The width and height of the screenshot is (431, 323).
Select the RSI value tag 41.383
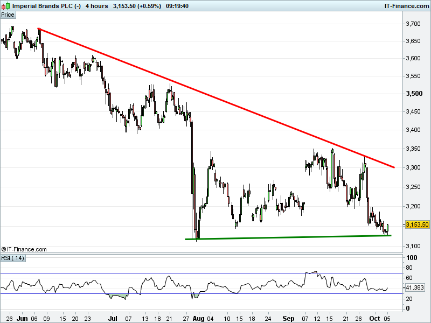(x=415, y=288)
